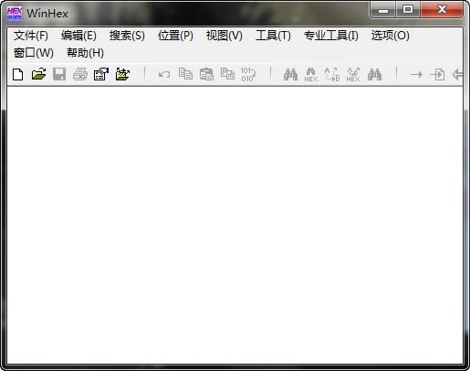Open the 工具(T) menu

273,36
